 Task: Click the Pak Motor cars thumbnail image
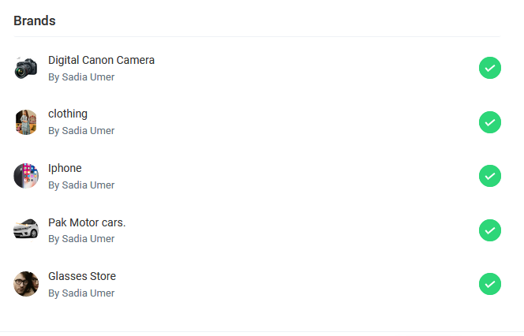[26, 230]
